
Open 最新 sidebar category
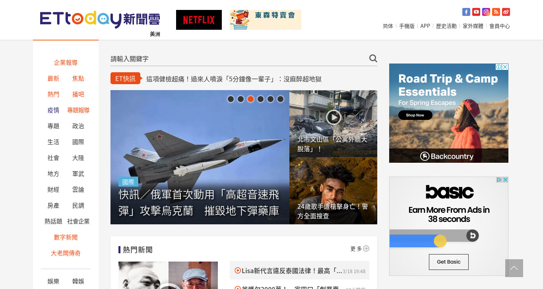pyautogui.click(x=53, y=79)
